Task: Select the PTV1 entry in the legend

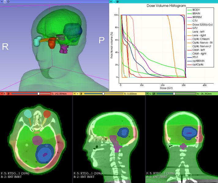Action: pyautogui.click(x=196, y=57)
